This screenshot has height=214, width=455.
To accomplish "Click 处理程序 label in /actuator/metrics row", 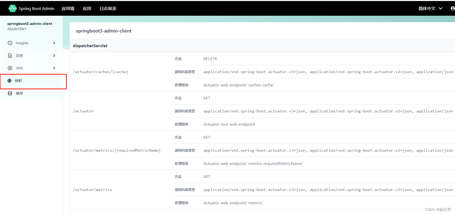I will click(x=181, y=203).
